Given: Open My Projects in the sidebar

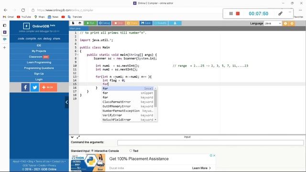Looking at the screenshot, I should tap(39, 51).
